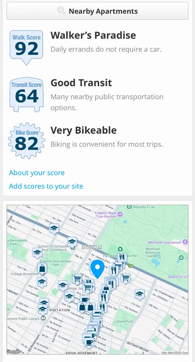Open the About your score link
The image size is (195, 362).
[x=37, y=173]
